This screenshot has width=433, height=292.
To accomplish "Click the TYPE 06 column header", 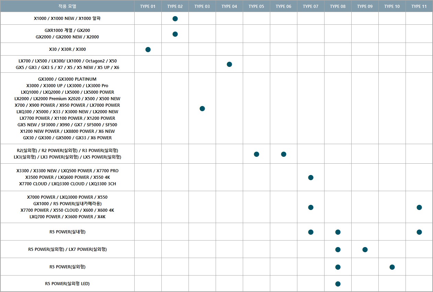I will (x=284, y=6).
